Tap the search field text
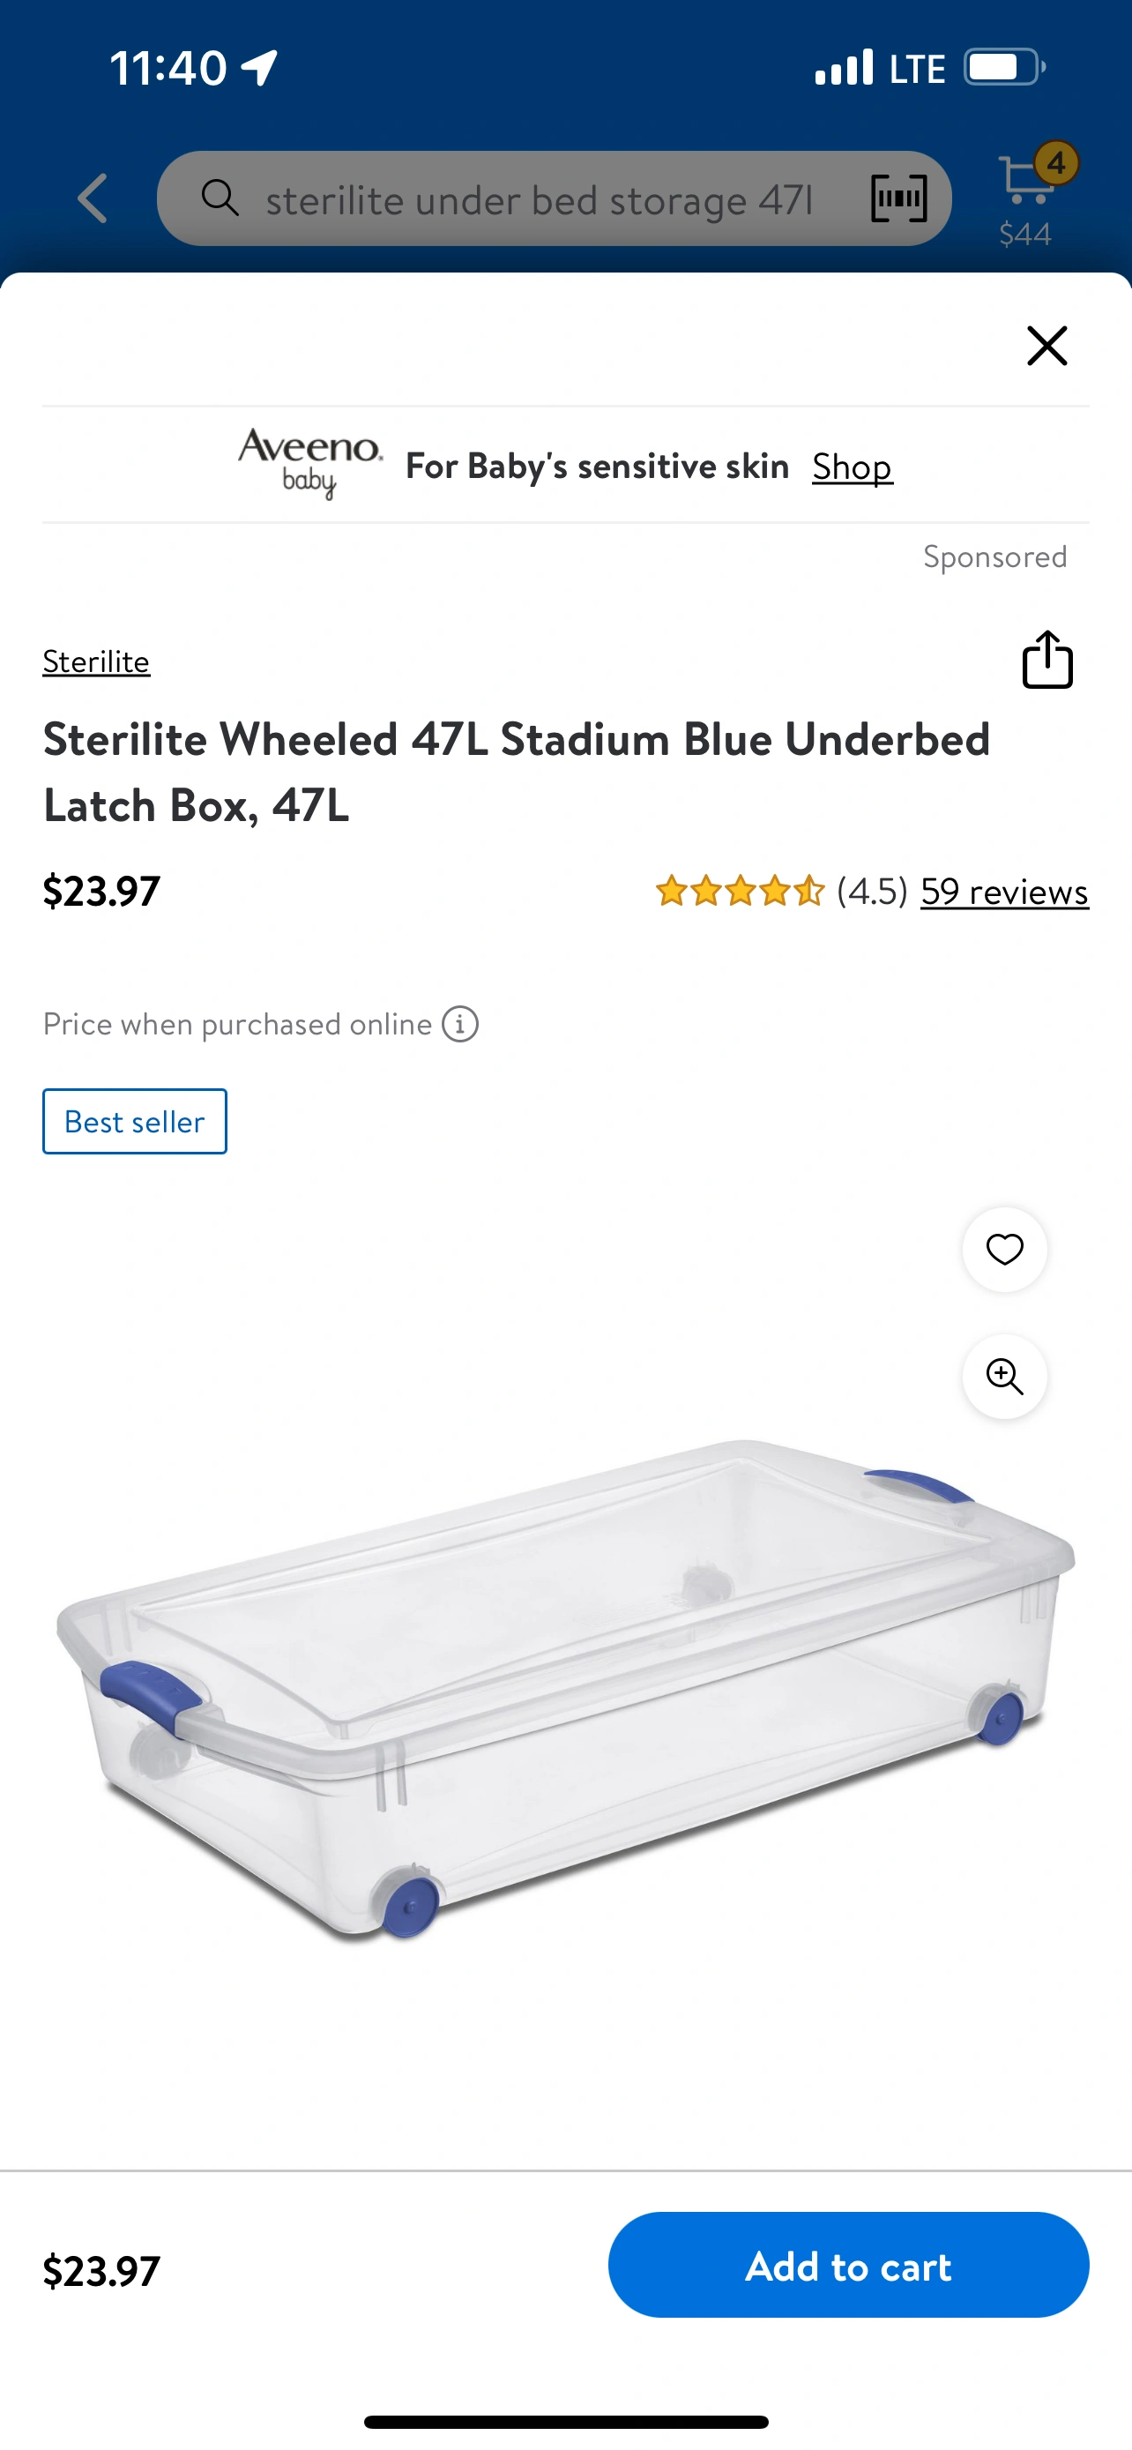 tap(538, 199)
